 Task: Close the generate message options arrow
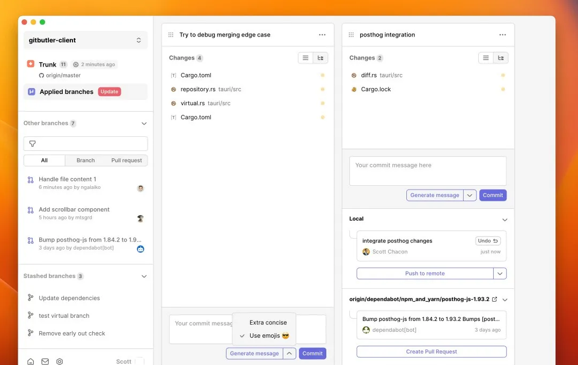289,353
